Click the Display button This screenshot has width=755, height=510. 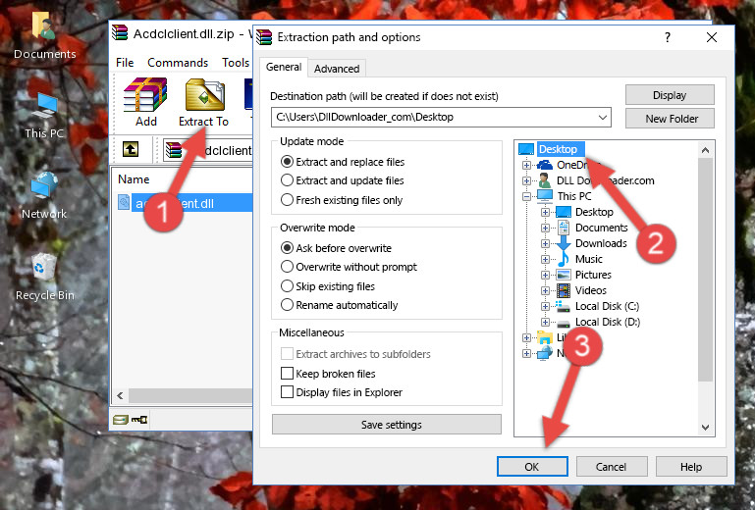coord(670,95)
